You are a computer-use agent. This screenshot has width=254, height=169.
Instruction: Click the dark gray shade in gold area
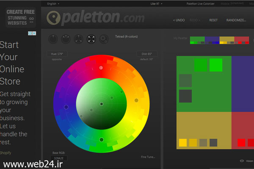point(213,143)
